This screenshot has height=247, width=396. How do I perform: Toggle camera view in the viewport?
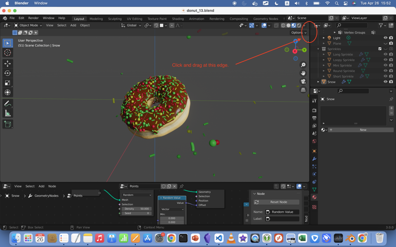(x=303, y=82)
